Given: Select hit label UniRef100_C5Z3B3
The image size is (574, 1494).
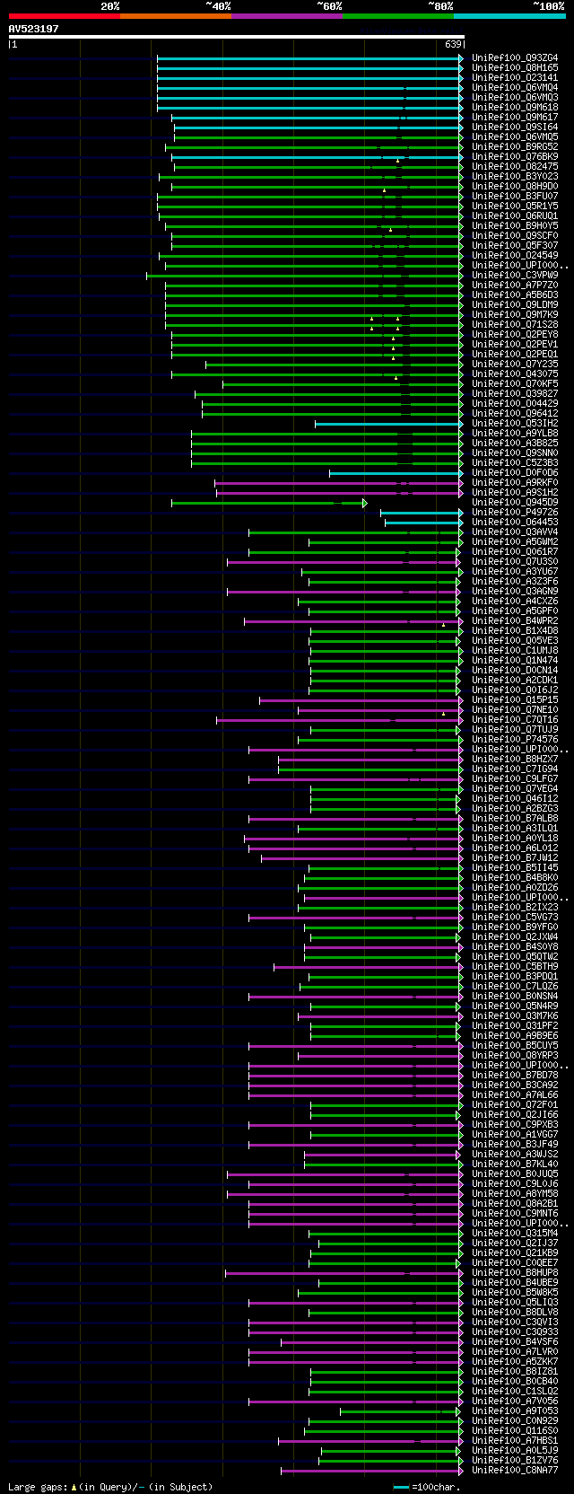Looking at the screenshot, I should 515,463.
